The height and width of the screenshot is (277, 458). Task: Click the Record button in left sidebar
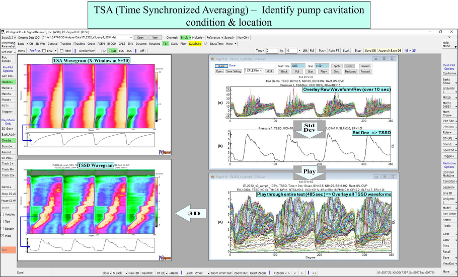click(x=7, y=152)
